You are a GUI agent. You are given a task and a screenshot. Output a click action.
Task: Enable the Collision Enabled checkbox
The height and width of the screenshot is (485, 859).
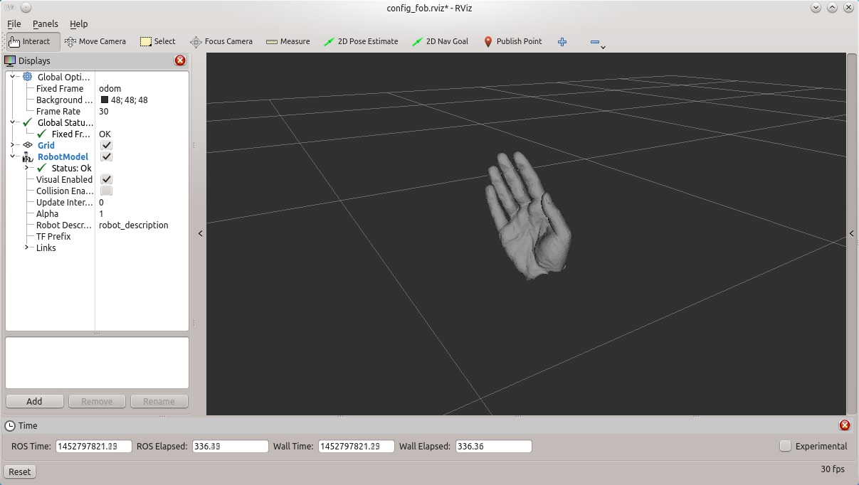point(106,191)
